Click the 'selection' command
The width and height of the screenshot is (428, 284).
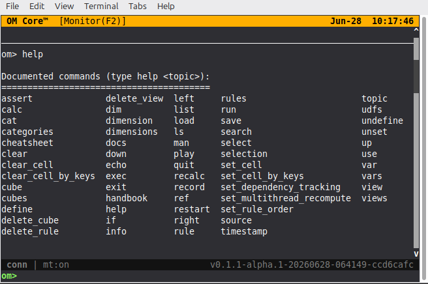[244, 154]
